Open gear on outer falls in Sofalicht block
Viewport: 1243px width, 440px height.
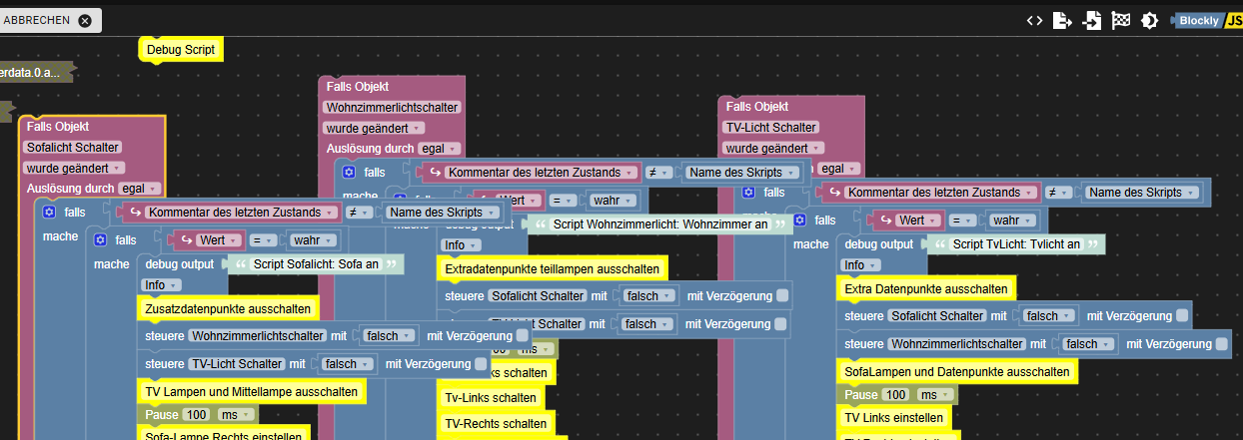coord(48,212)
